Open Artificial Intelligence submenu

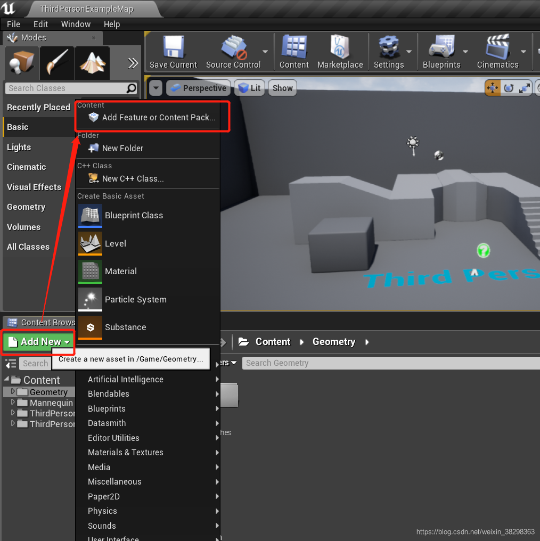[x=149, y=379]
